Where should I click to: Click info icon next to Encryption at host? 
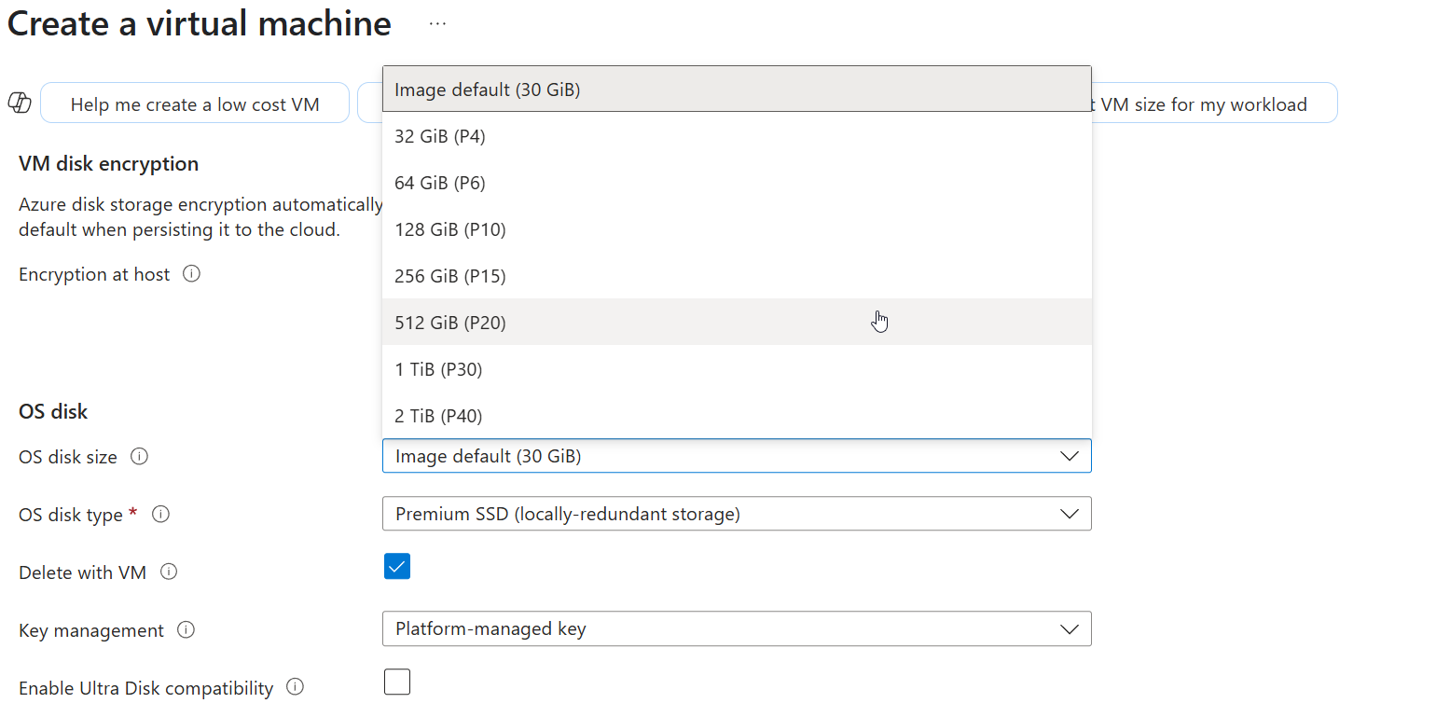[191, 274]
